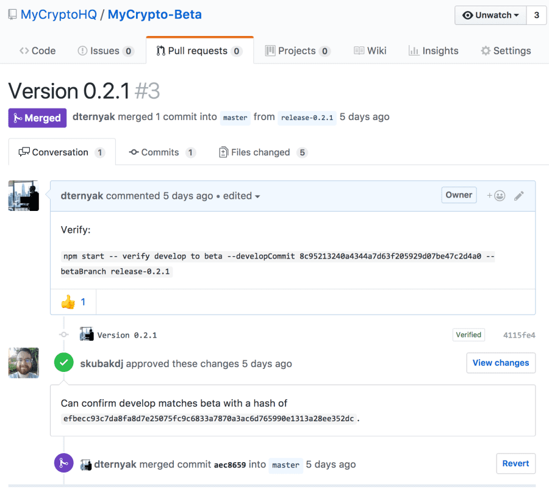Open the Projects tab
The height and width of the screenshot is (492, 549).
(298, 51)
